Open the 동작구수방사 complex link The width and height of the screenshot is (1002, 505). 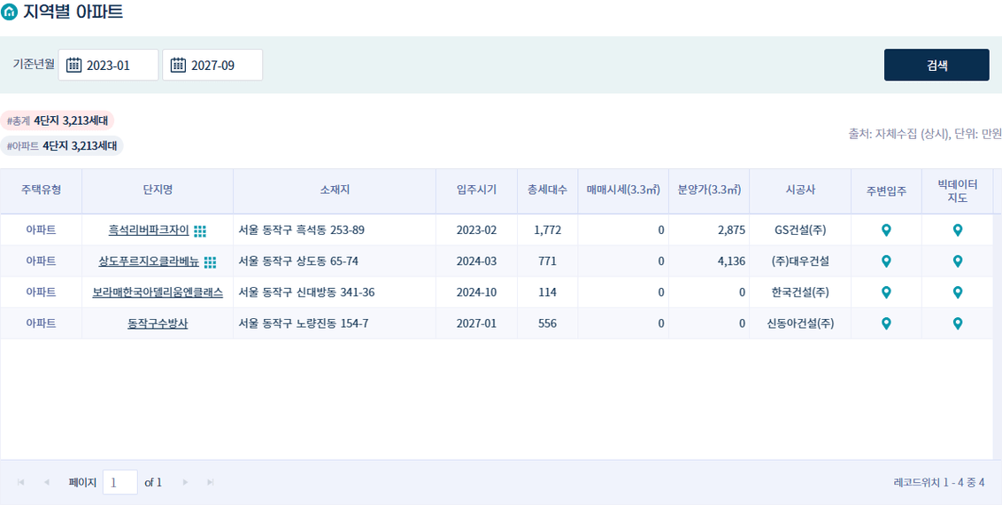(x=158, y=323)
